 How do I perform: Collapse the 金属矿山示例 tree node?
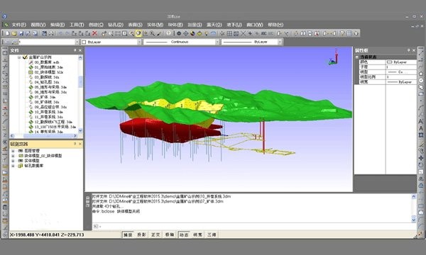tap(19, 57)
